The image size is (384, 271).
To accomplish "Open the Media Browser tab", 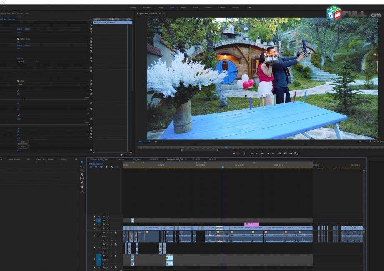I will click(x=15, y=159).
